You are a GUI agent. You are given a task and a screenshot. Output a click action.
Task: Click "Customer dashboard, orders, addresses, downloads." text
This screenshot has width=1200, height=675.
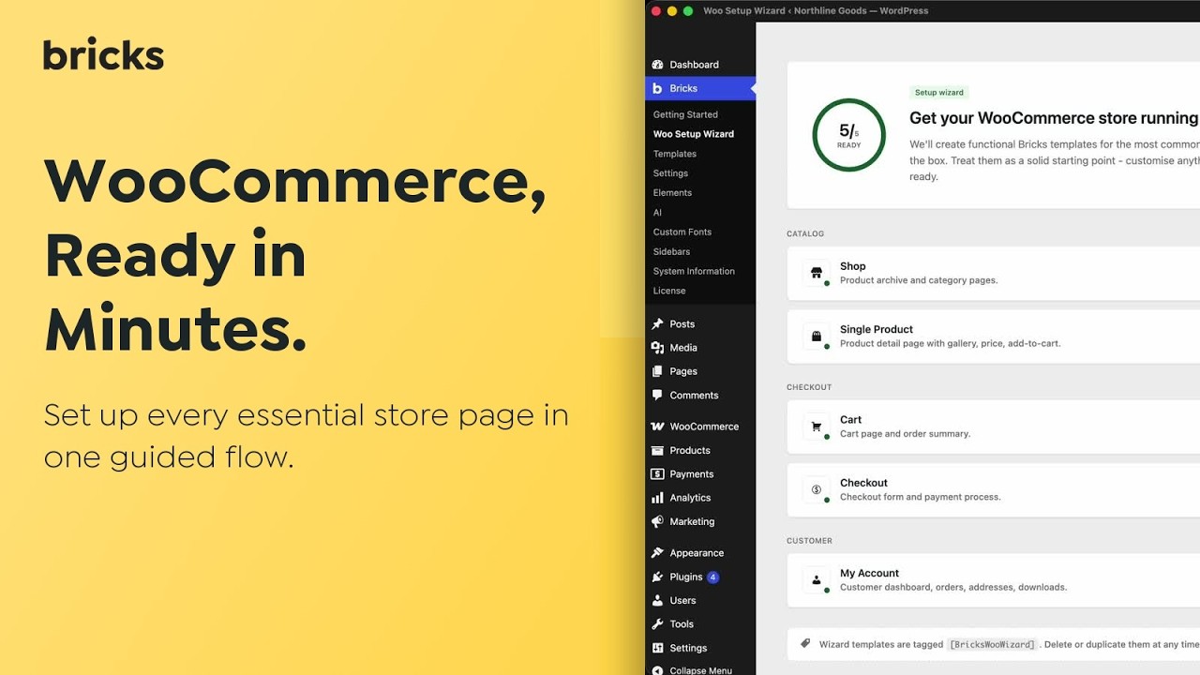[x=953, y=588]
